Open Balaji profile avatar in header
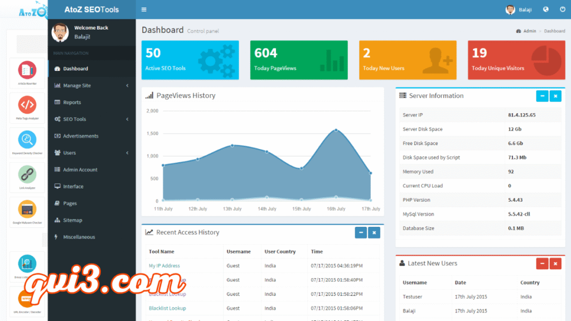The image size is (571, 321). [510, 10]
